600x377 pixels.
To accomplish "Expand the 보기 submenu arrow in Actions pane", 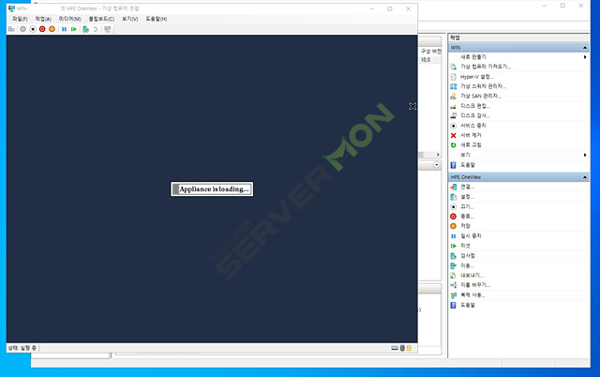I will [585, 155].
